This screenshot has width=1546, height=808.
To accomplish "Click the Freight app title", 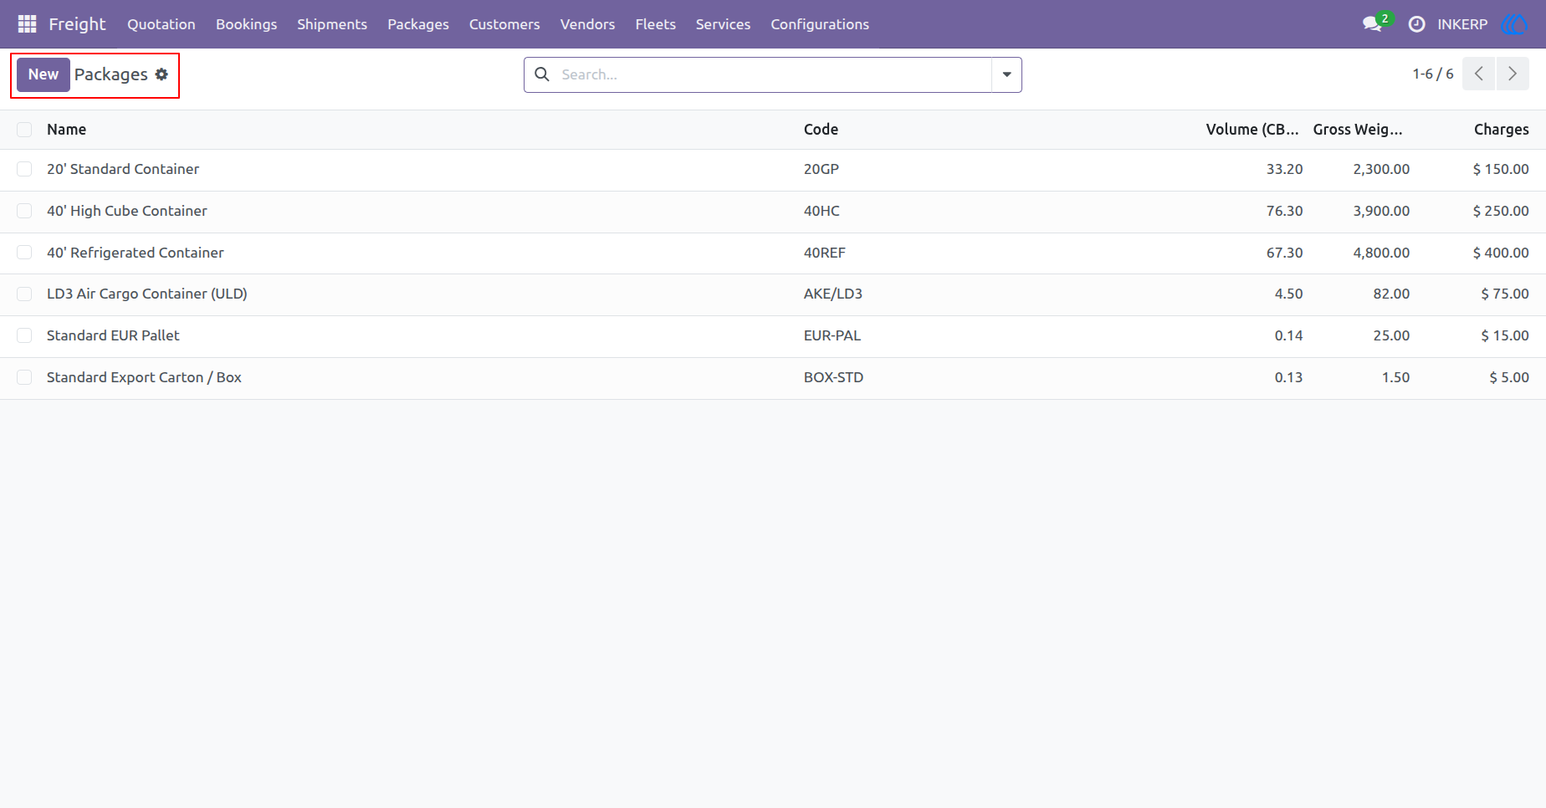I will pos(77,24).
